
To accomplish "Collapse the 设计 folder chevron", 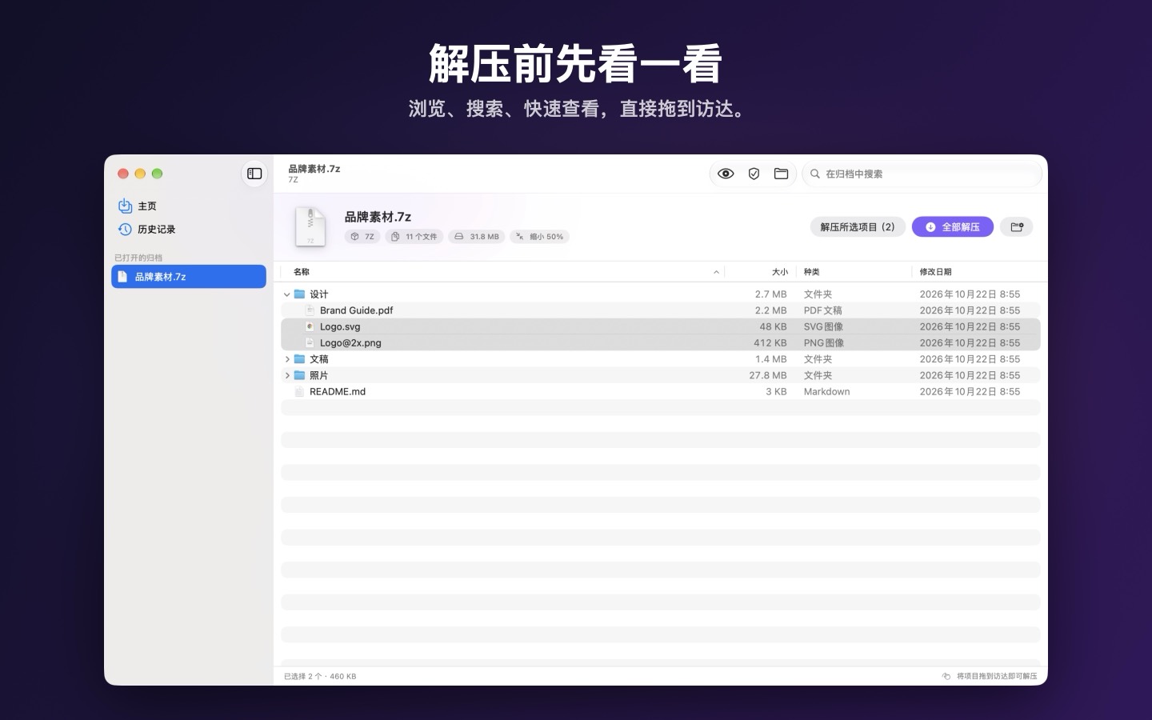I will [x=287, y=294].
